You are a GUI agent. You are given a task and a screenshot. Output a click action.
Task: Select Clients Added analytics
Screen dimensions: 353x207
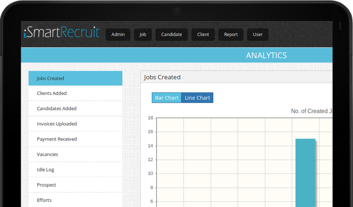tap(75, 93)
